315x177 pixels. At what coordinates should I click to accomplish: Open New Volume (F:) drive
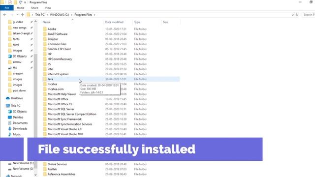point(23,163)
